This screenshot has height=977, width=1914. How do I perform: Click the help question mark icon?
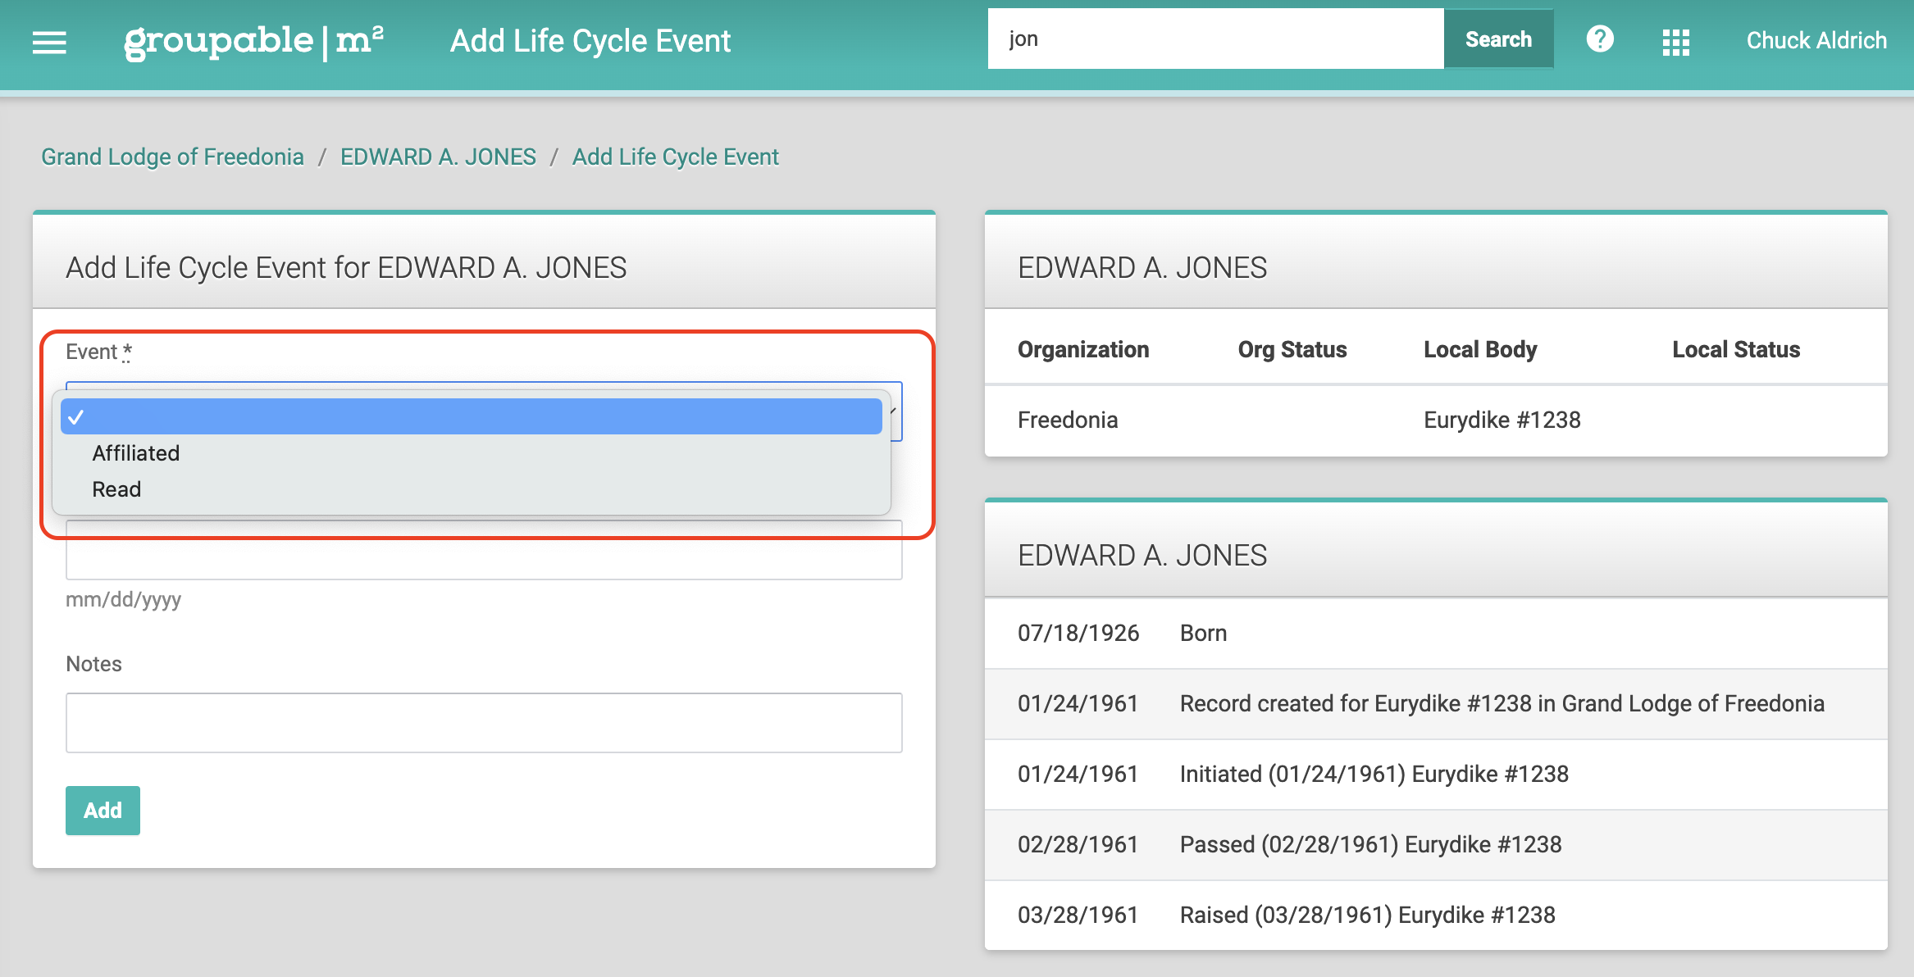click(1599, 39)
